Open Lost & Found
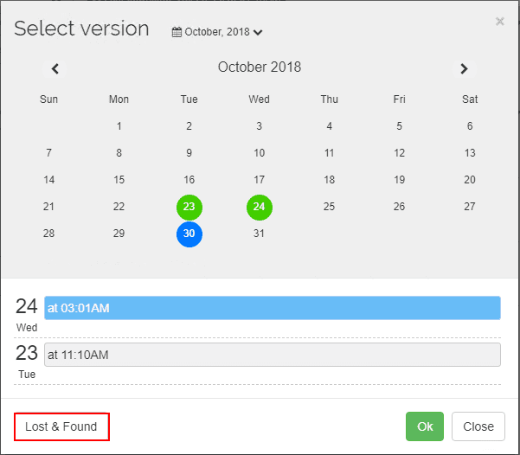Viewport: 520px width, 455px height. [61, 426]
